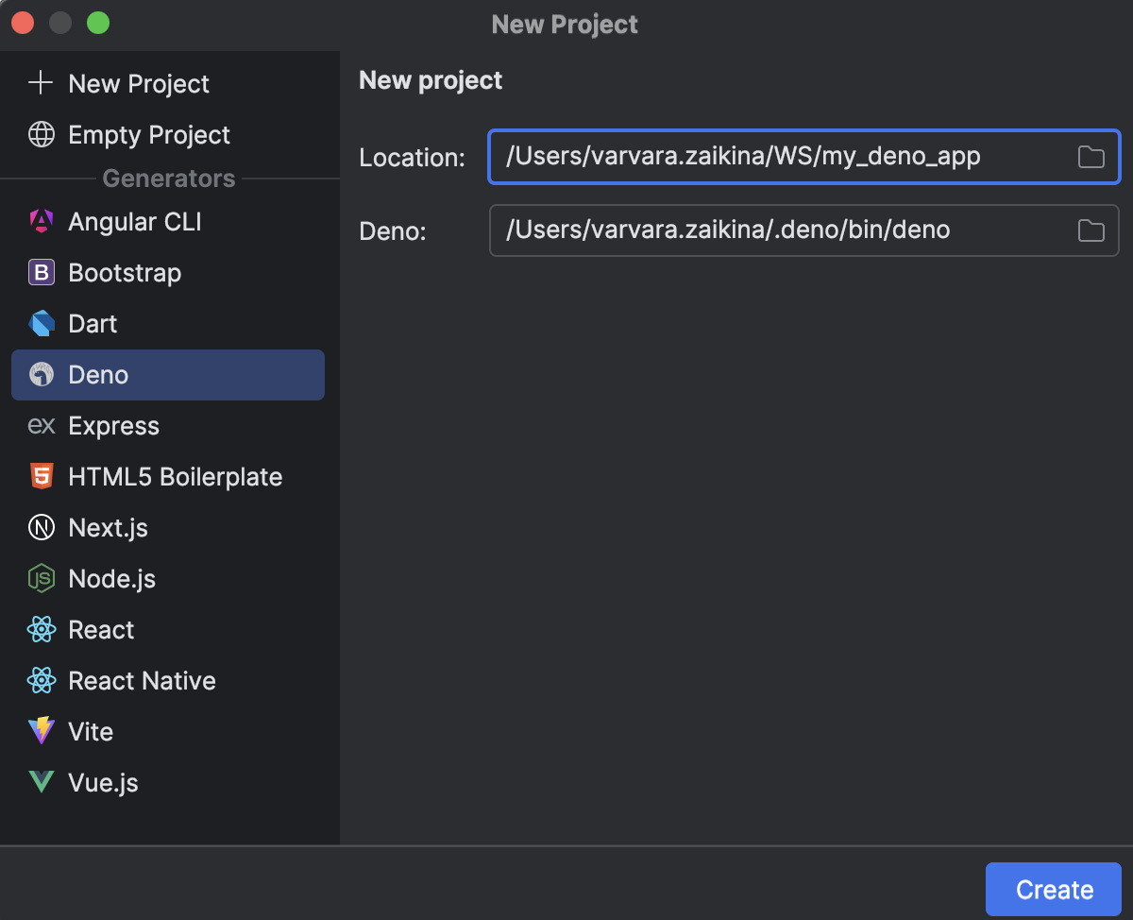Open the folder browser for Deno path

[x=1091, y=230]
